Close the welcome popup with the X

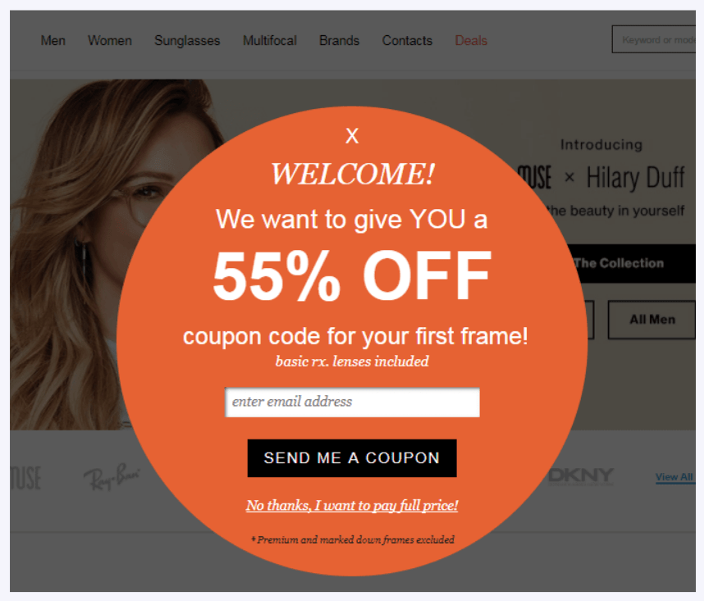tap(352, 135)
